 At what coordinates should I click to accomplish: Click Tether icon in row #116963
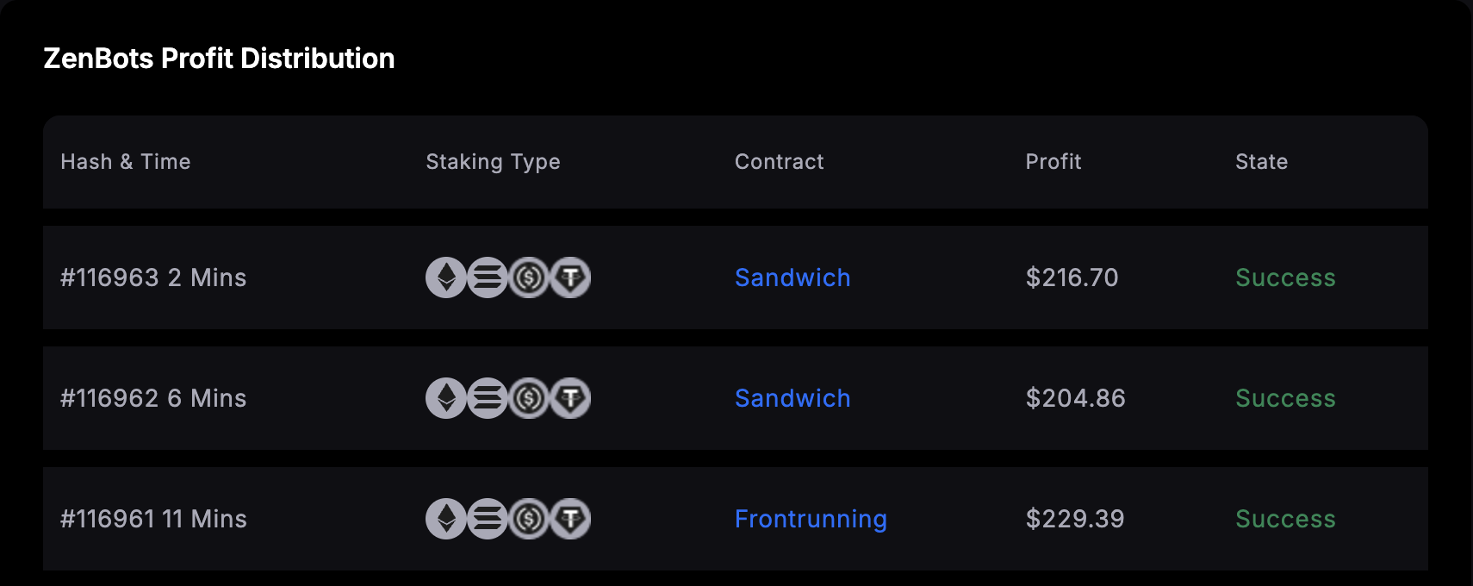(570, 277)
